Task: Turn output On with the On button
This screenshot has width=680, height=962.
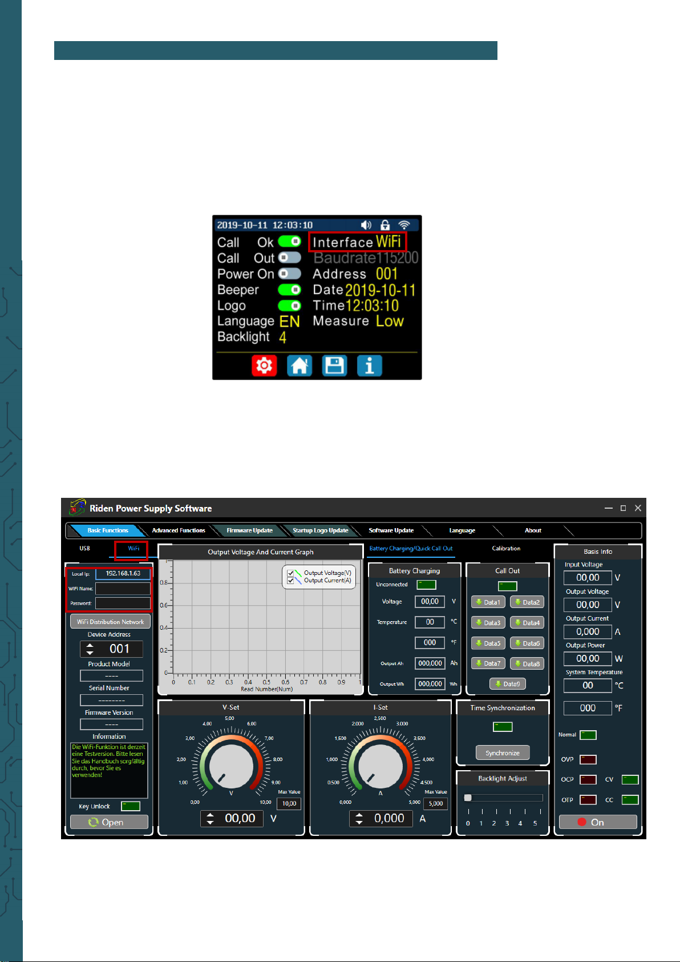Action: 598,822
